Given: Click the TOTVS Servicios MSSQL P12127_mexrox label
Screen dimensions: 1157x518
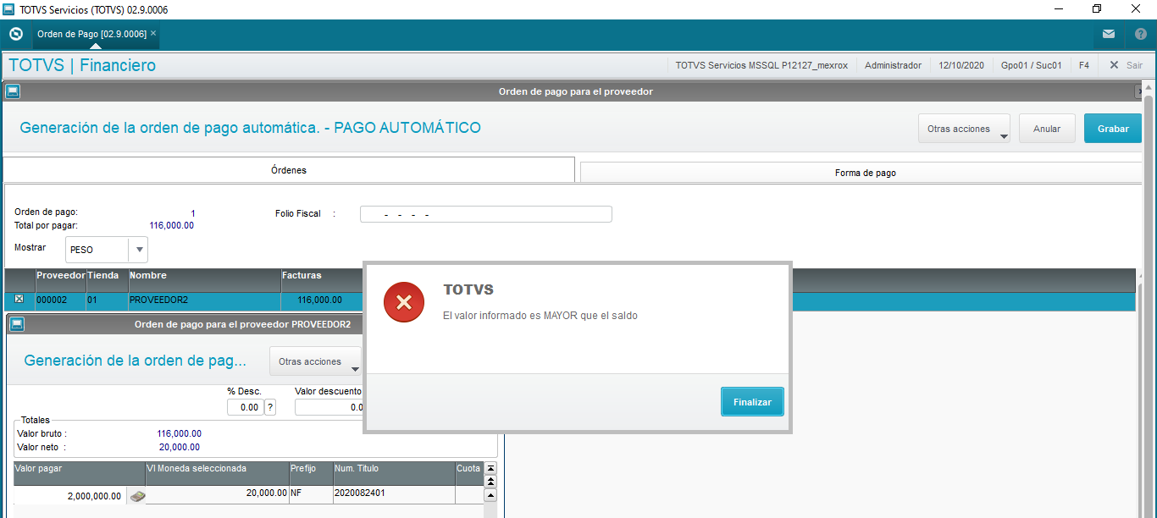Looking at the screenshot, I should [761, 65].
